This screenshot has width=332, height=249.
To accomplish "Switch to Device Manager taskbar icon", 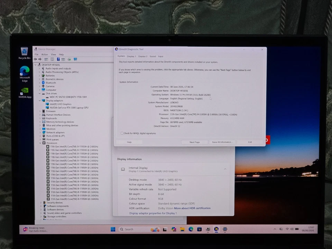I will (x=208, y=229).
